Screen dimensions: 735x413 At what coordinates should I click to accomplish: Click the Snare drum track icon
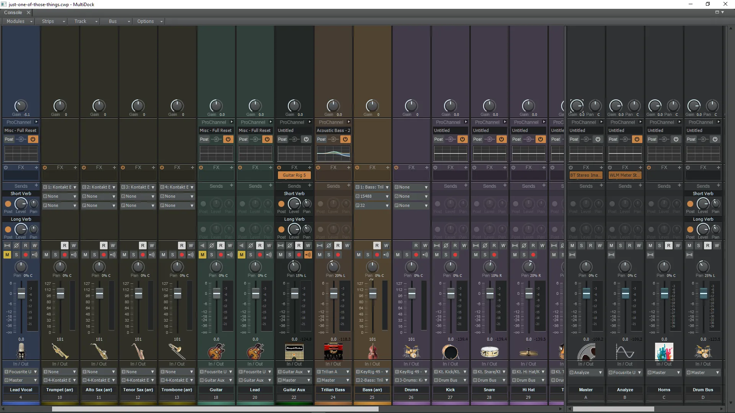click(489, 351)
